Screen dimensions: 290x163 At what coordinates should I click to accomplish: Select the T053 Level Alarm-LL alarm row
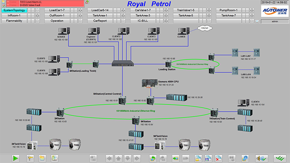45,2
